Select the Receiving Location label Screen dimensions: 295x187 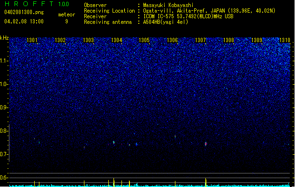point(109,11)
